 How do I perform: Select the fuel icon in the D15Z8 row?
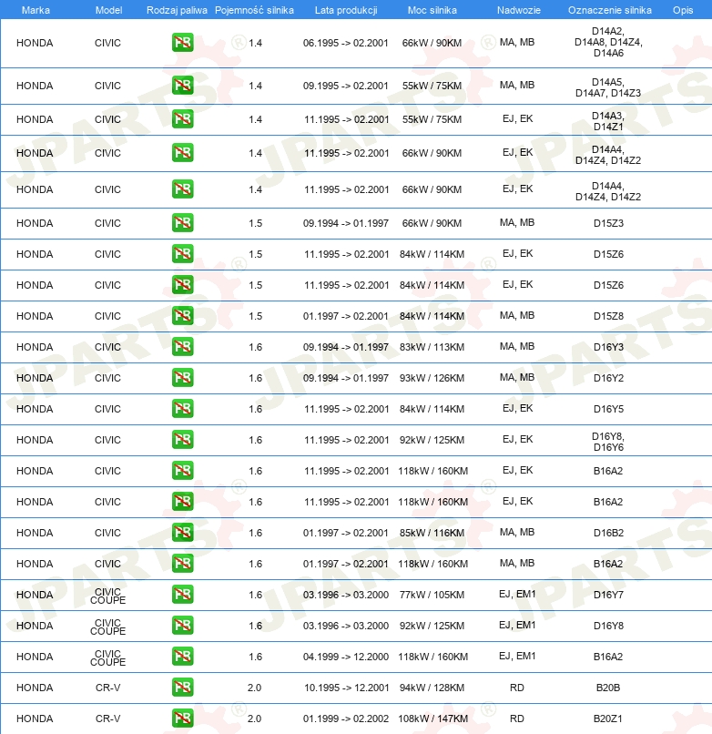click(x=183, y=315)
